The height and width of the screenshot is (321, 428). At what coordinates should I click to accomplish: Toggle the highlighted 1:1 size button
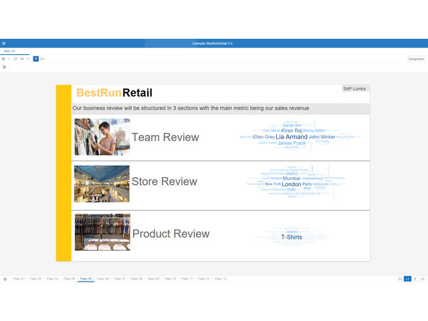coord(407,278)
